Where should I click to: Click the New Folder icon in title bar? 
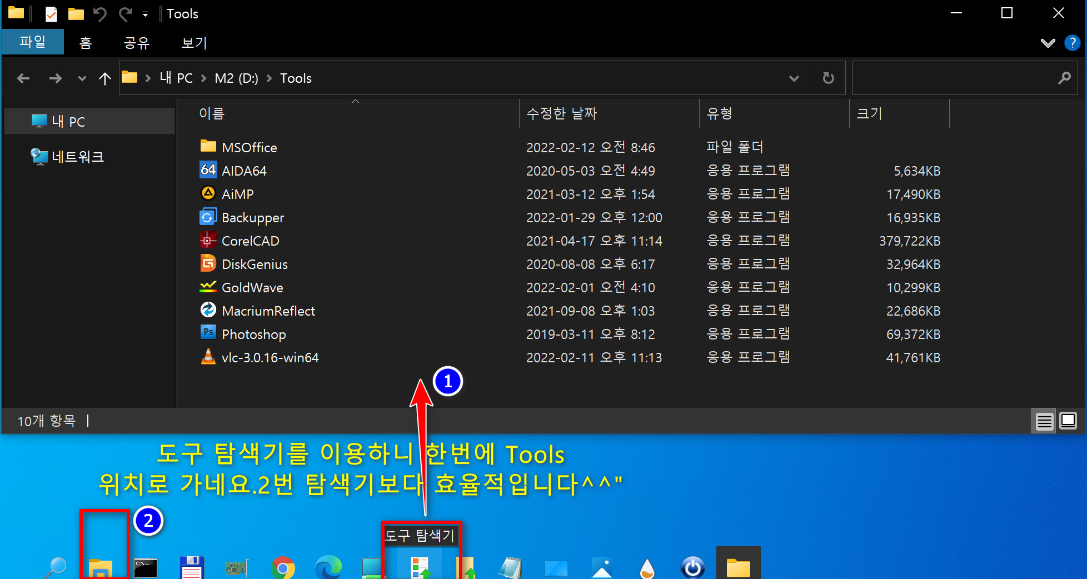76,13
